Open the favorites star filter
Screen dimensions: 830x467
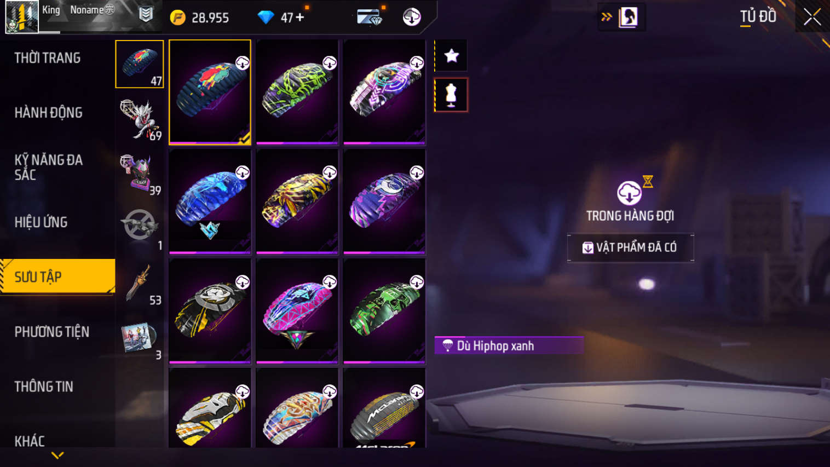pos(451,55)
